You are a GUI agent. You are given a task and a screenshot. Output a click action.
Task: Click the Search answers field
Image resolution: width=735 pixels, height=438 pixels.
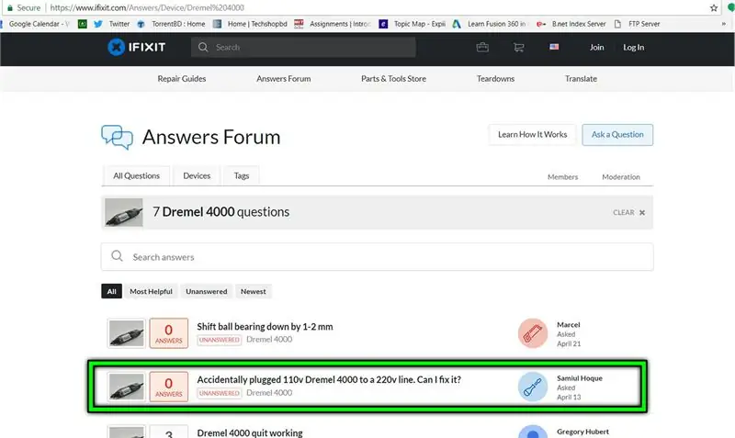coord(377,257)
